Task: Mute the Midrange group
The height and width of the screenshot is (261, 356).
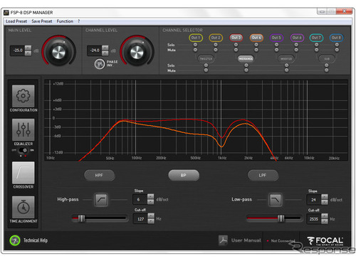Action: pos(246,70)
